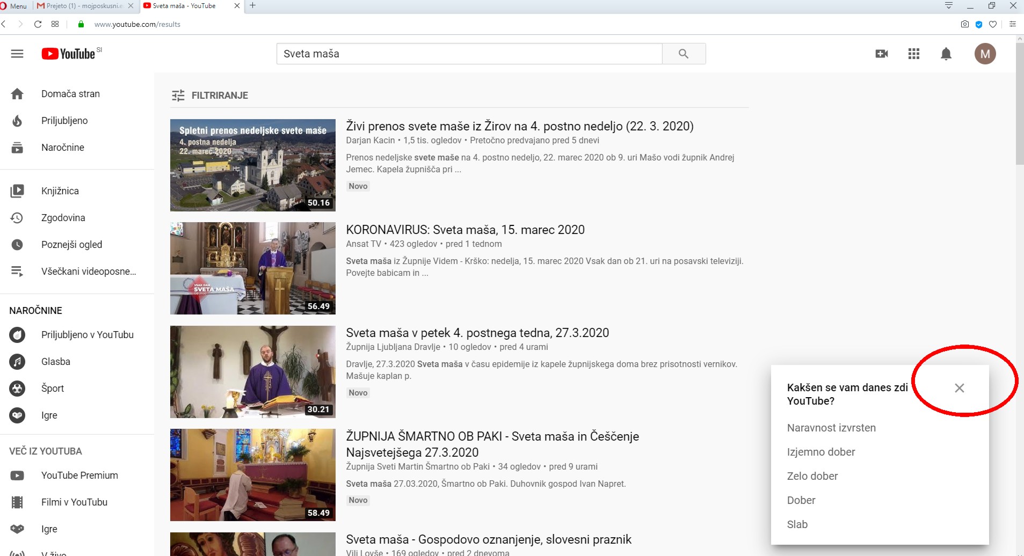Open the Darjan Kacin channel link
The height and width of the screenshot is (556, 1024).
pyautogui.click(x=370, y=141)
